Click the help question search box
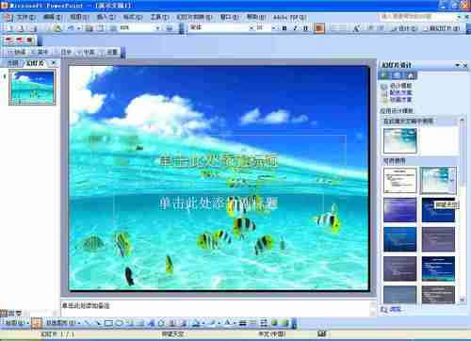The width and height of the screenshot is (471, 341). (x=417, y=16)
